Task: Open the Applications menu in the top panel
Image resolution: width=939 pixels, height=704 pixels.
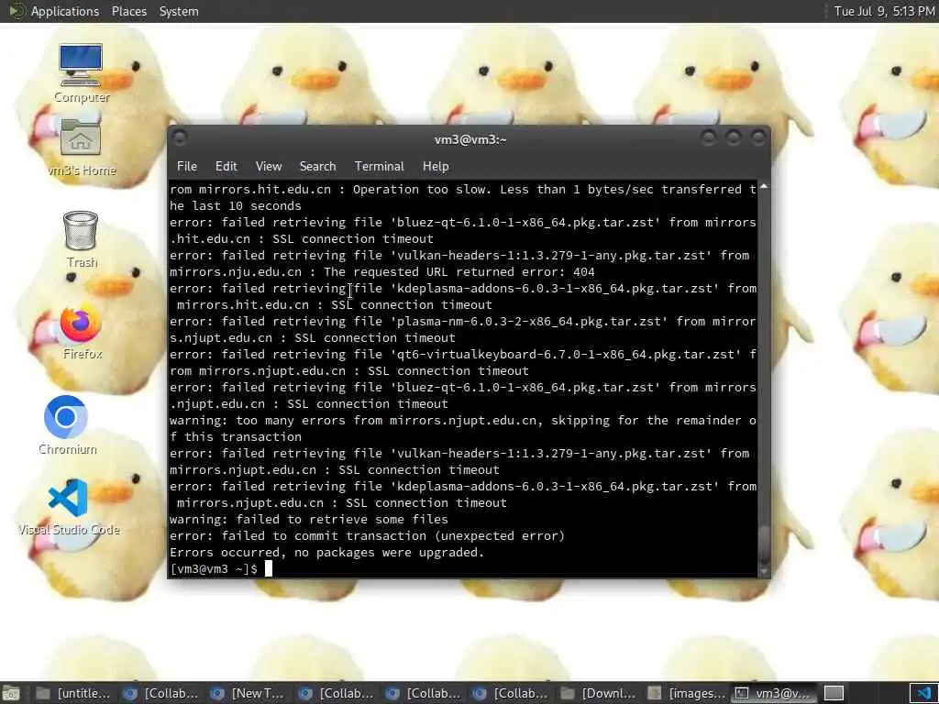Action: click(x=65, y=11)
